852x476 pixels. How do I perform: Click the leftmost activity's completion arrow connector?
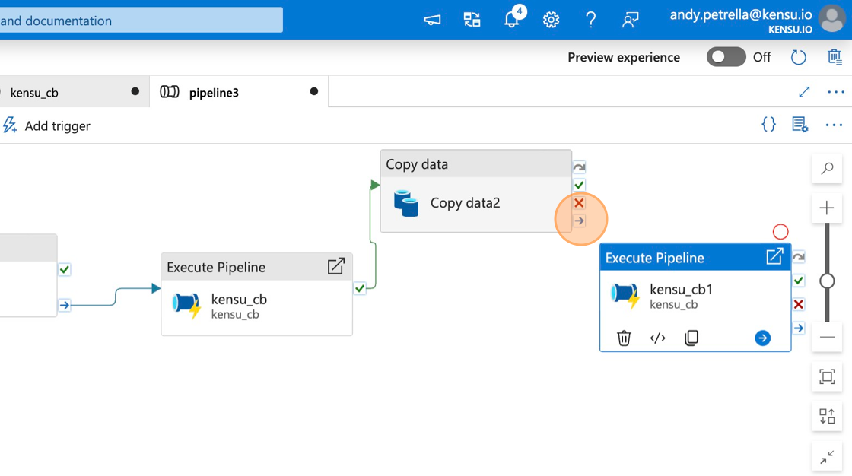[65, 305]
